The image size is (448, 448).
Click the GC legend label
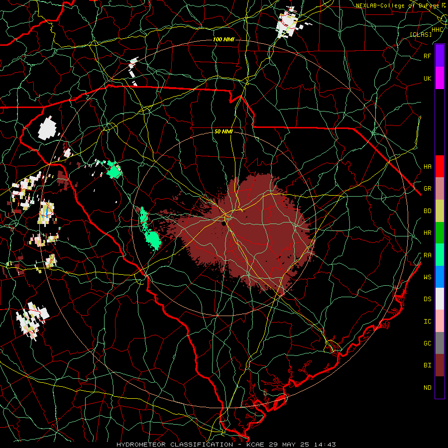(428, 343)
